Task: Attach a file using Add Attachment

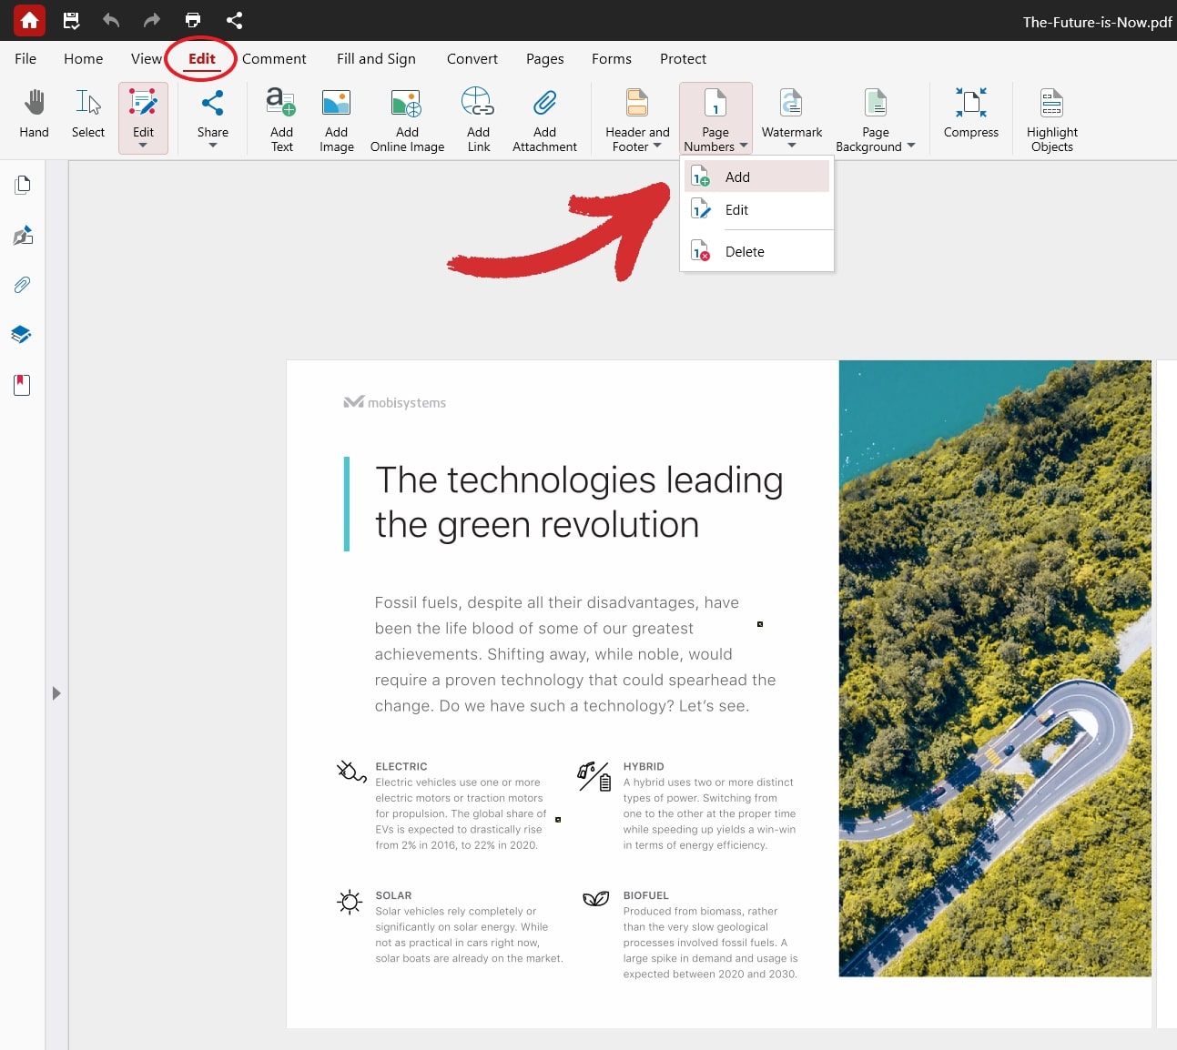Action: pyautogui.click(x=544, y=116)
